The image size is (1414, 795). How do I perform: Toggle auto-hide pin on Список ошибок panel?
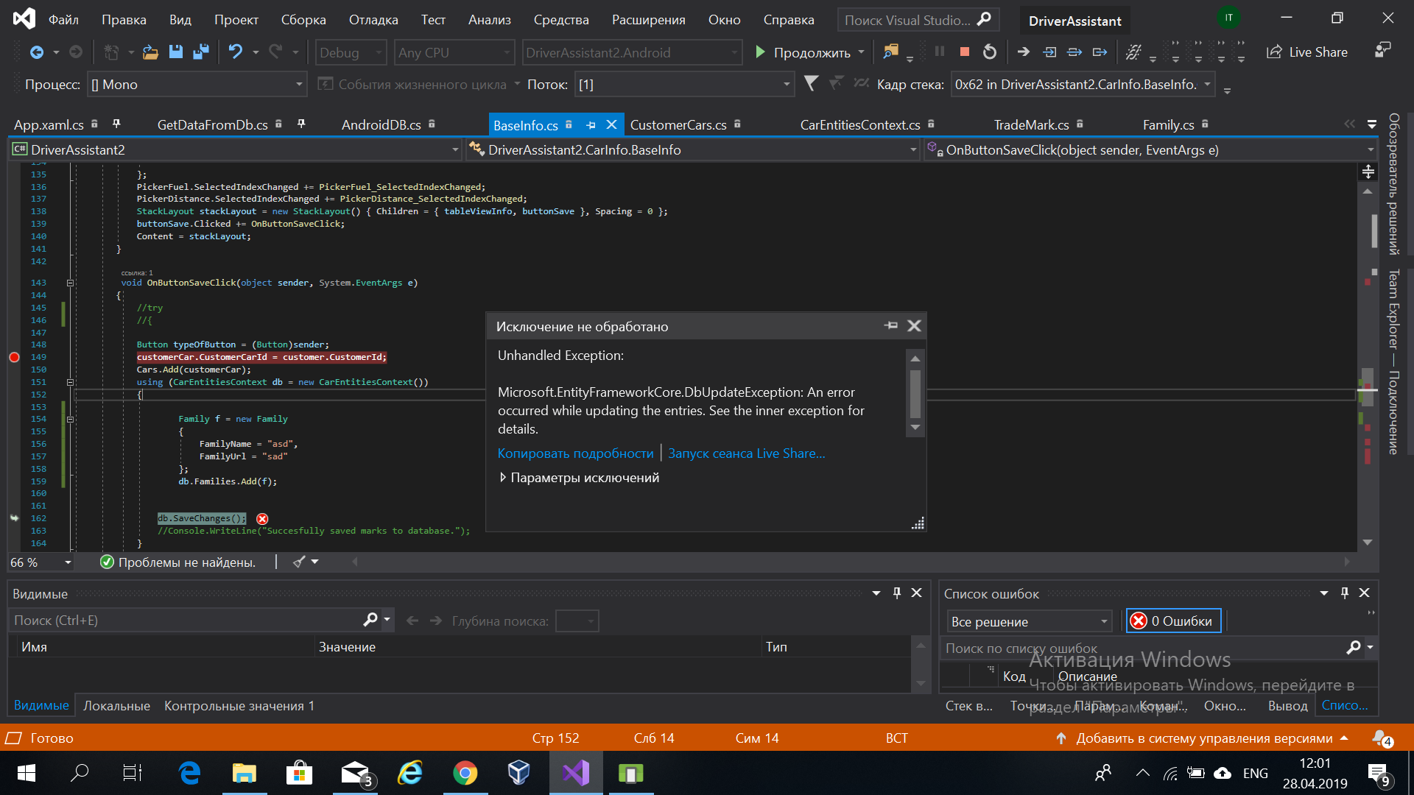(x=1345, y=593)
